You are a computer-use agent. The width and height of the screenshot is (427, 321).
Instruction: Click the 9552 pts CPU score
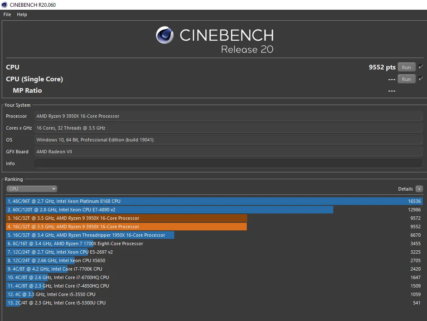pos(382,67)
